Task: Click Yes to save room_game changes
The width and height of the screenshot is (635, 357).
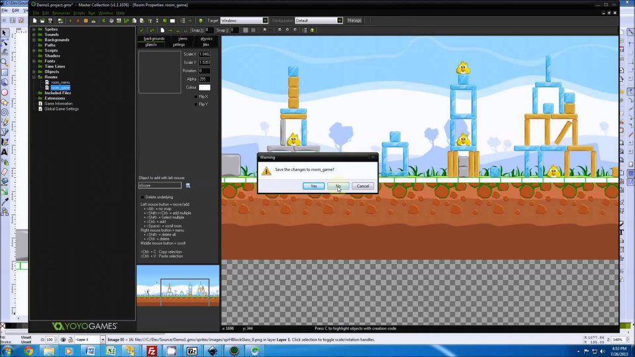Action: coord(313,186)
